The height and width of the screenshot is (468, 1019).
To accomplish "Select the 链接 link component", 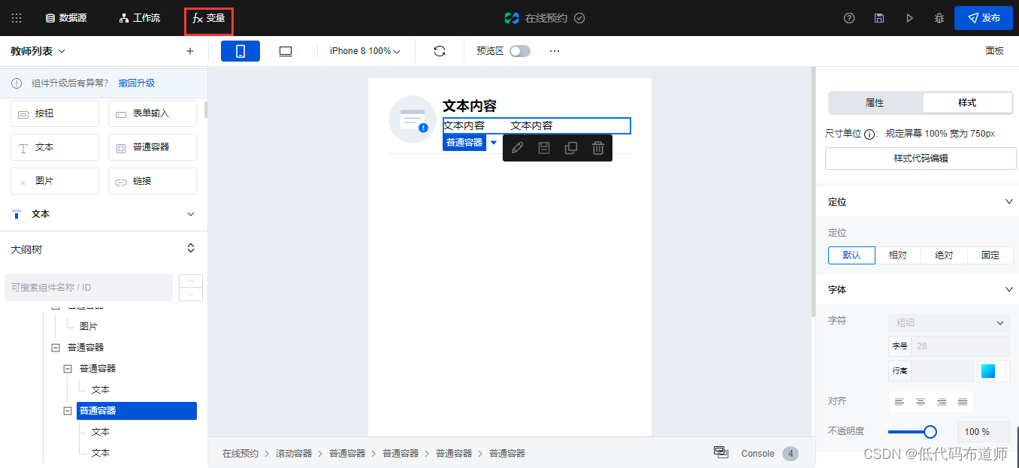I will [153, 181].
